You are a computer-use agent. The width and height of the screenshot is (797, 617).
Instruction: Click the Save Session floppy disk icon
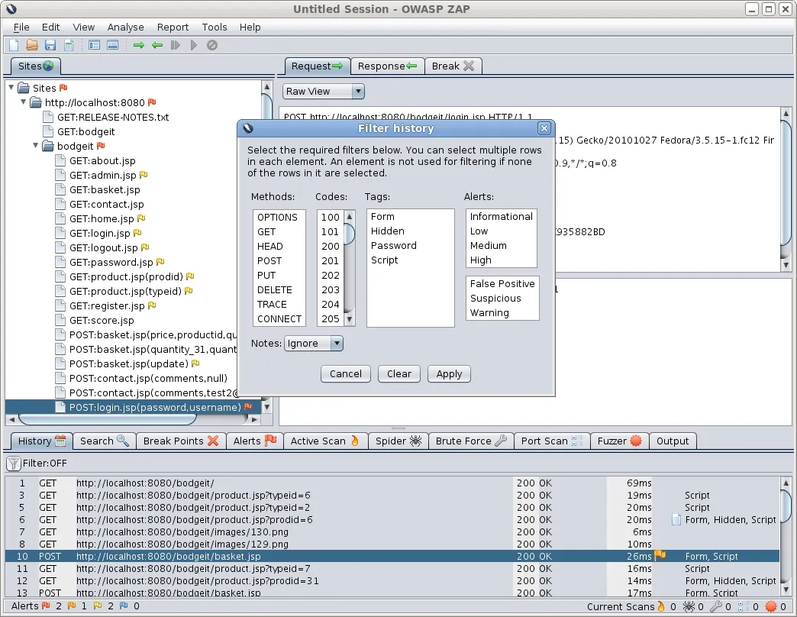(x=50, y=45)
